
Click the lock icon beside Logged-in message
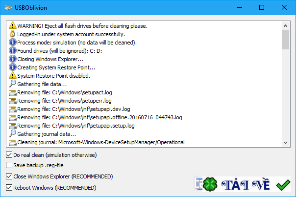click(x=12, y=34)
